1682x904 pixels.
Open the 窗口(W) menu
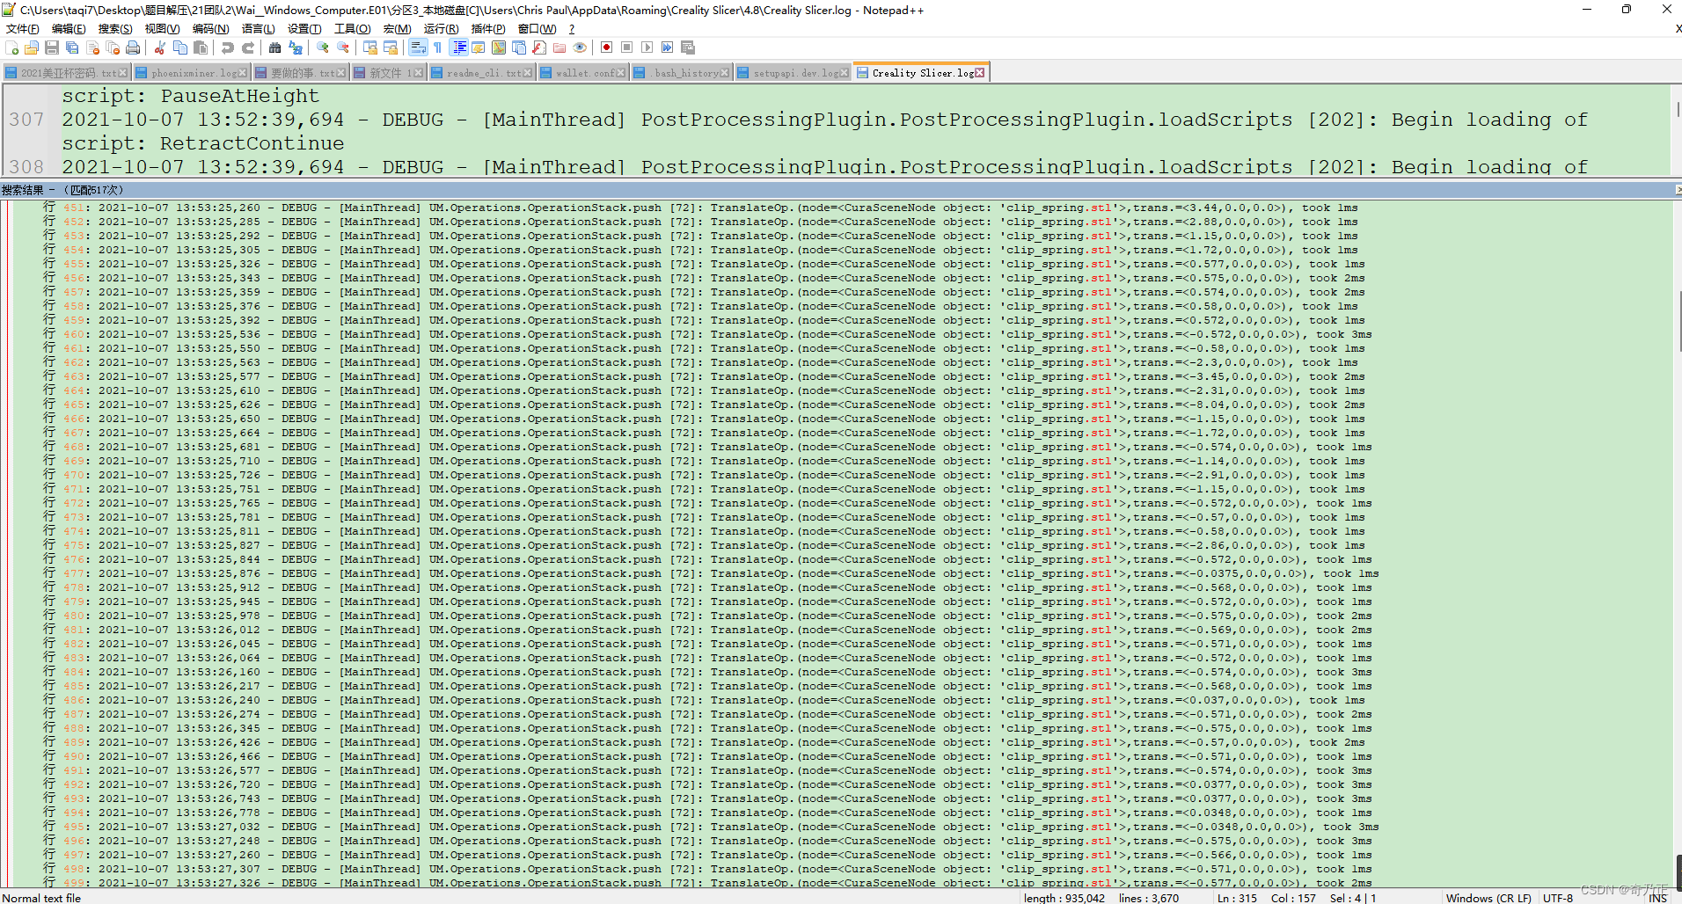coord(538,29)
